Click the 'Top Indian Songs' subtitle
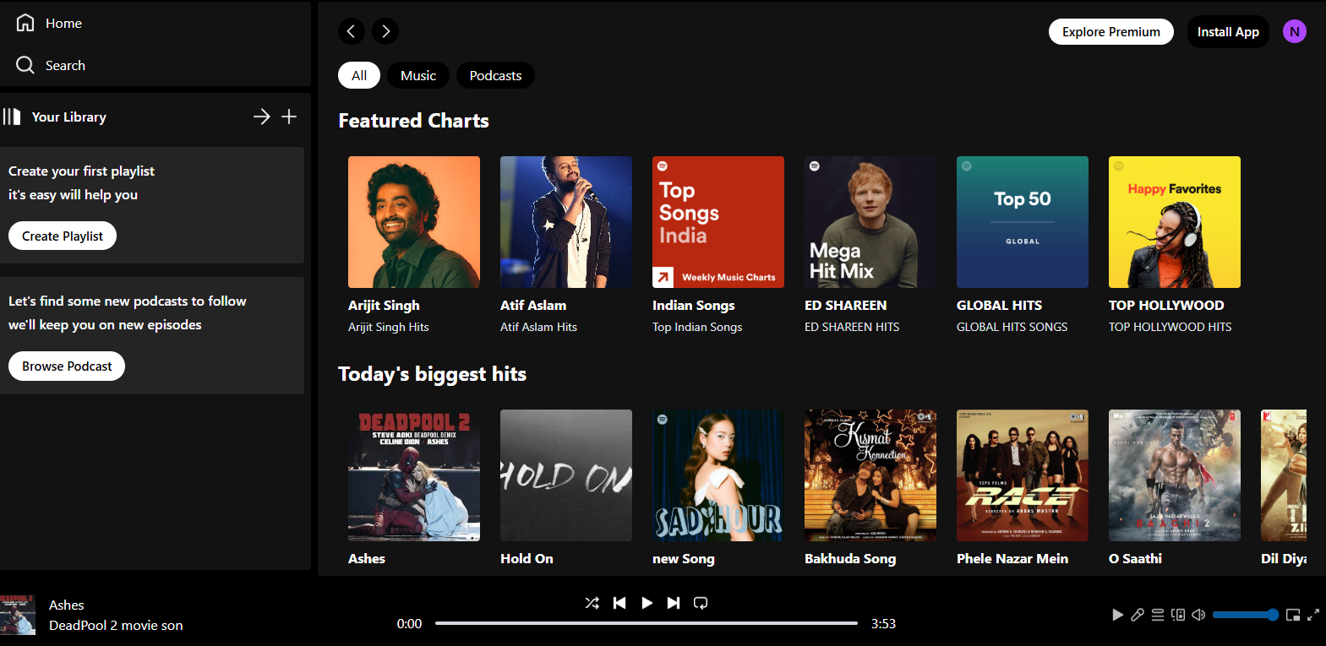1326x646 pixels. point(697,327)
